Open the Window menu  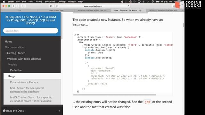point(72,2)
